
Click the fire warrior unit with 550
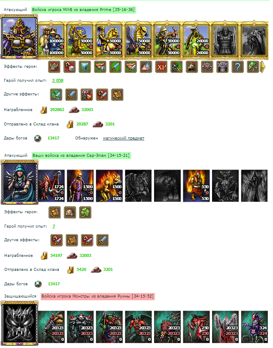tap(196, 186)
